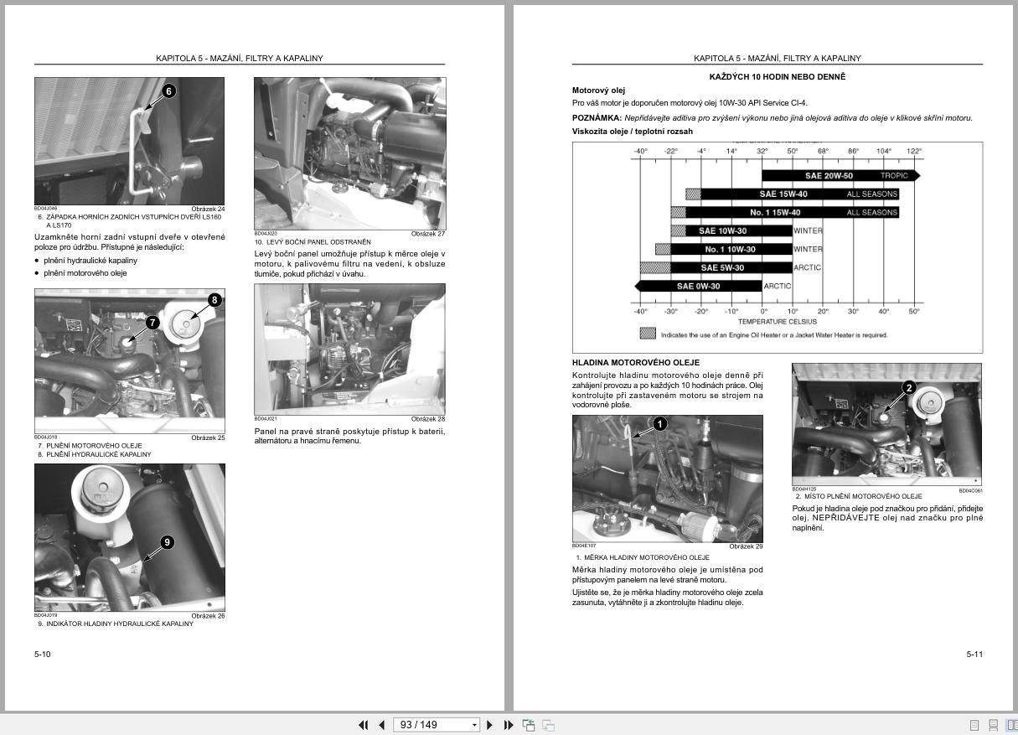Click the 'SAE 0W-30' chart bar

[x=698, y=287]
